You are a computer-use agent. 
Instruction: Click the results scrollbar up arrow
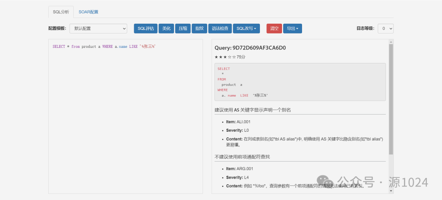[x=391, y=42]
